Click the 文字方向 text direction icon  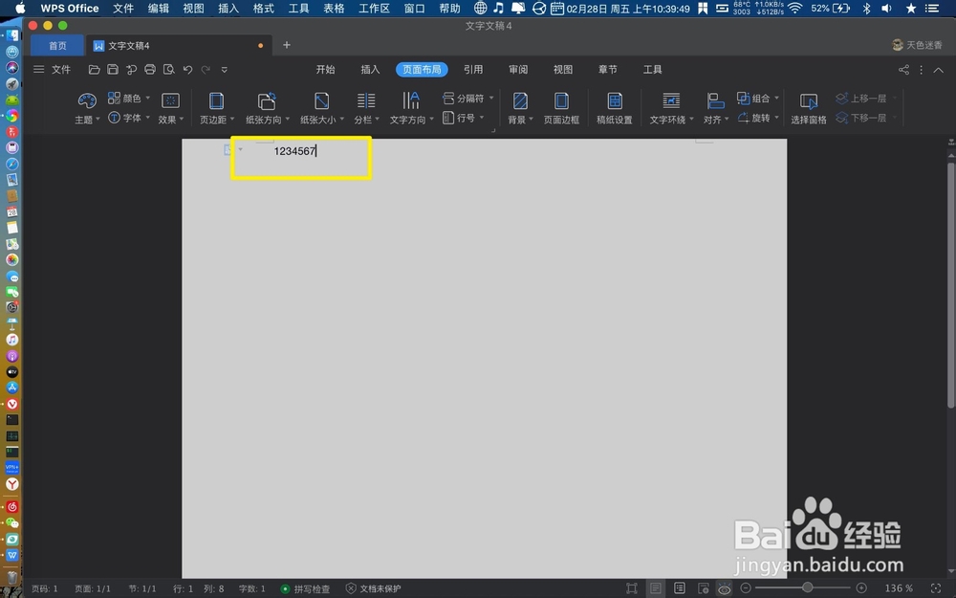click(411, 101)
